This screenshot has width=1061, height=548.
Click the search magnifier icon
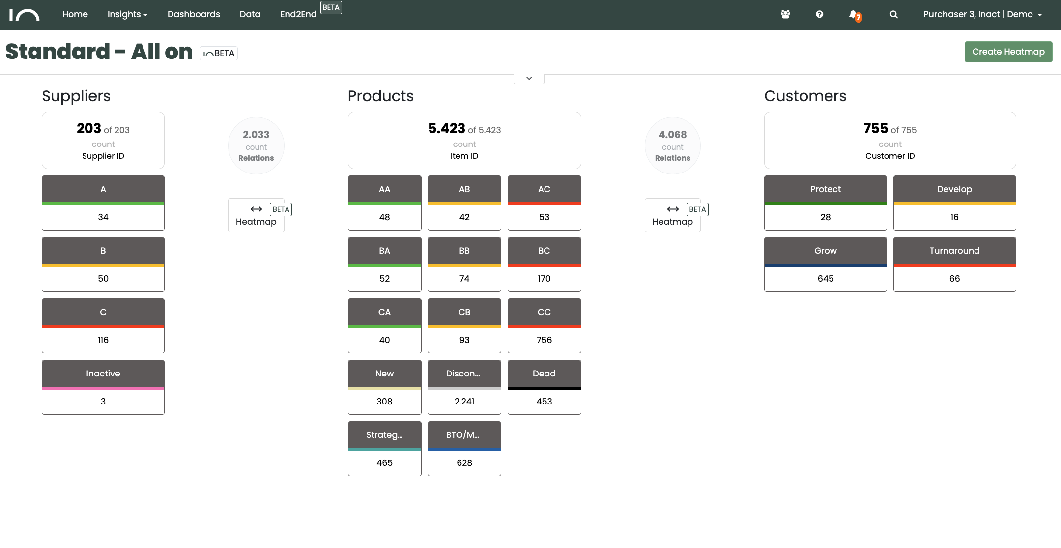893,14
